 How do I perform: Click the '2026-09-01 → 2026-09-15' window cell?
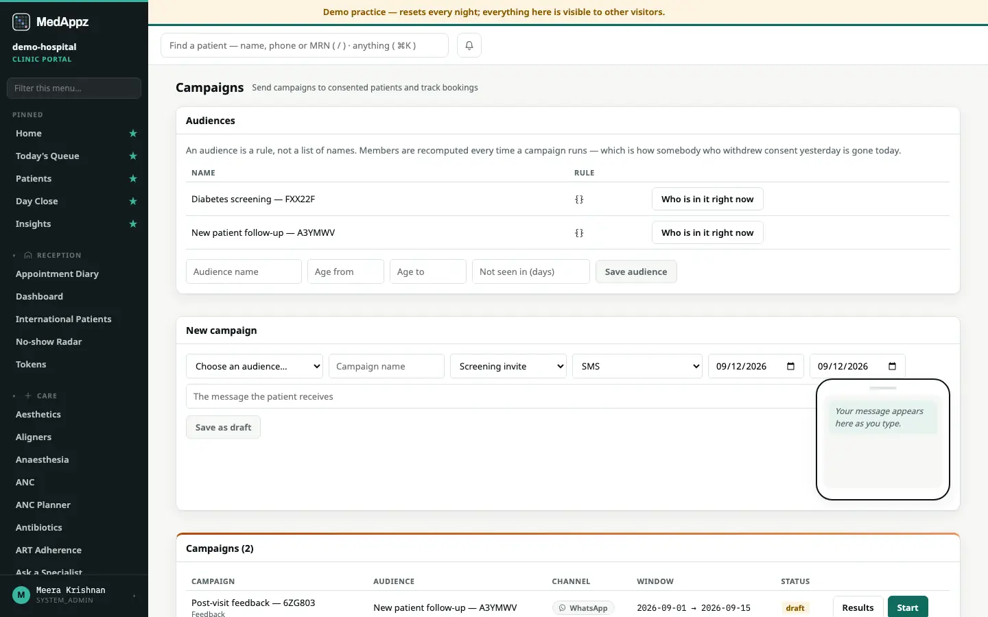coord(694,608)
